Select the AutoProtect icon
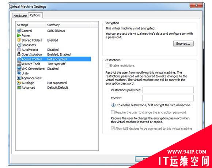This screenshot has width=212, height=168. [19, 50]
